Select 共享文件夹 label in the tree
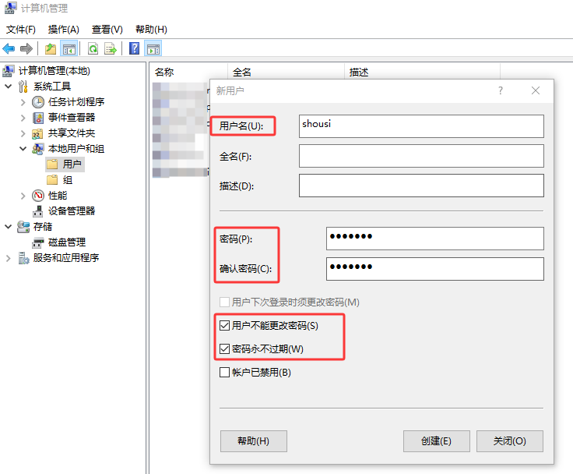Image resolution: width=573 pixels, height=474 pixels. [72, 133]
